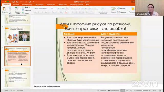This screenshot has height=92, width=164.
Task: Toggle superscript x² formatting
Action: tap(49, 12)
